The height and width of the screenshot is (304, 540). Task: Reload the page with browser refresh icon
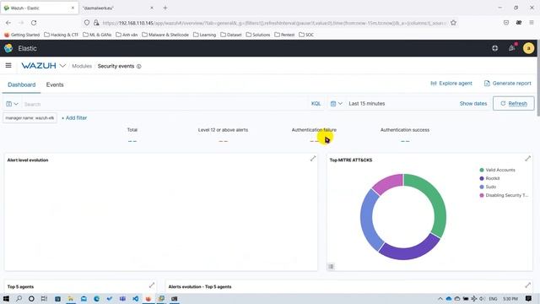[x=34, y=23]
